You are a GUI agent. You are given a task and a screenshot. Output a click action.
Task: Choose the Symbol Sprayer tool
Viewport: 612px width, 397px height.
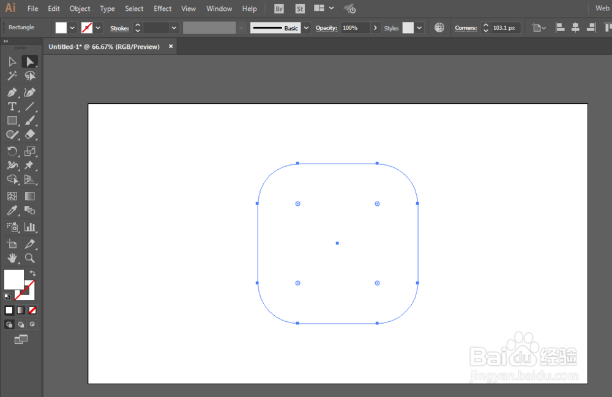tap(12, 227)
